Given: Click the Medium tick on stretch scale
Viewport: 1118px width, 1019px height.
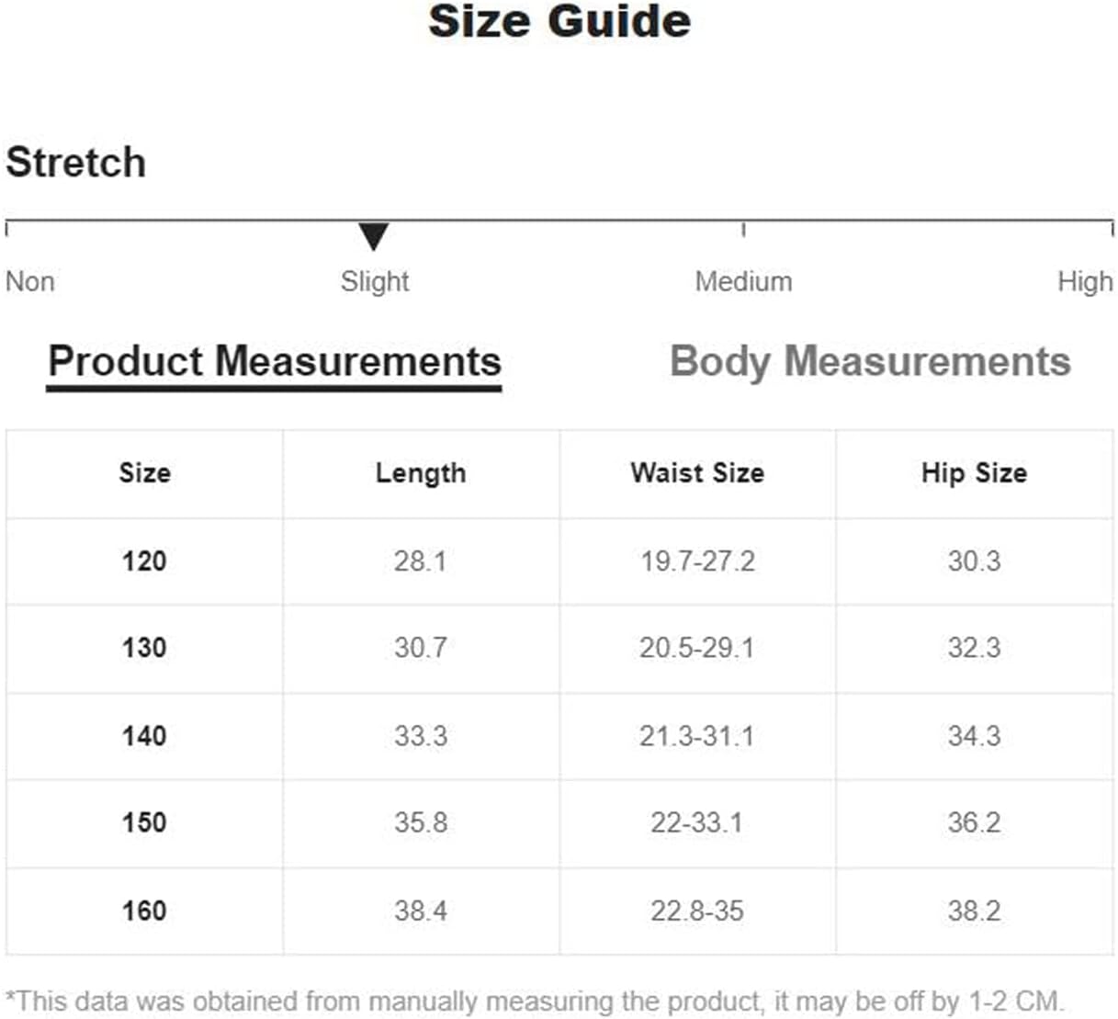Looking at the screenshot, I should click(x=743, y=229).
